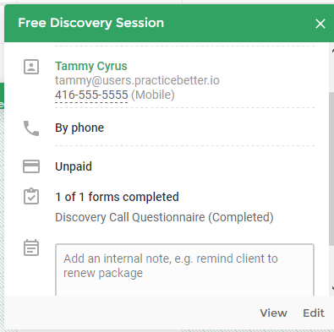This screenshot has height=332, width=334.
Task: Click the popup's vertical scrollbar thumb
Action: coord(331,169)
